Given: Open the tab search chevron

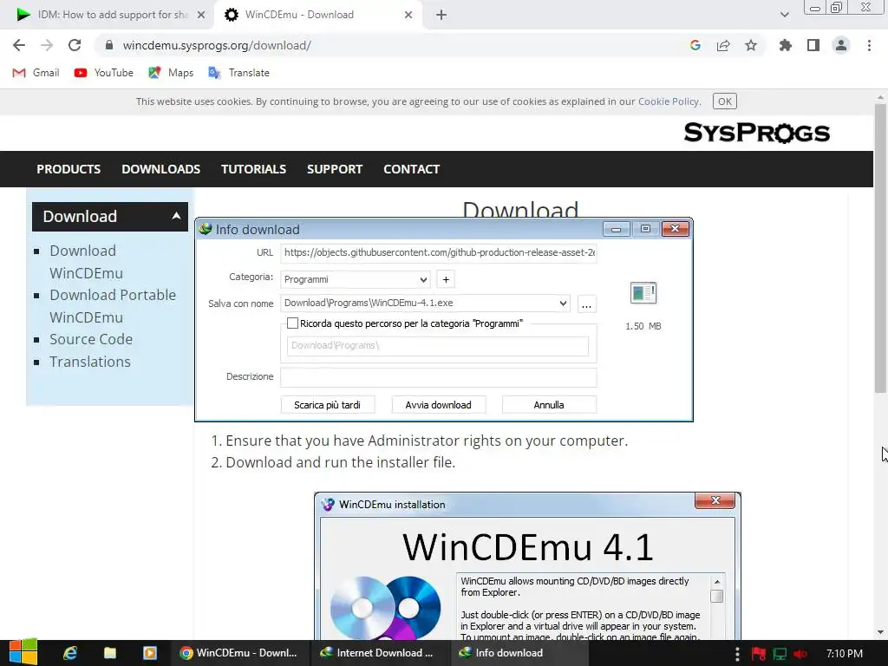Looking at the screenshot, I should [784, 15].
